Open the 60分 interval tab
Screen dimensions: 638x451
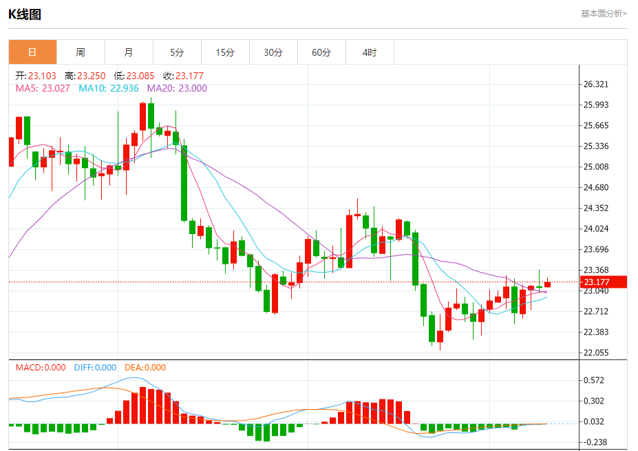[321, 52]
